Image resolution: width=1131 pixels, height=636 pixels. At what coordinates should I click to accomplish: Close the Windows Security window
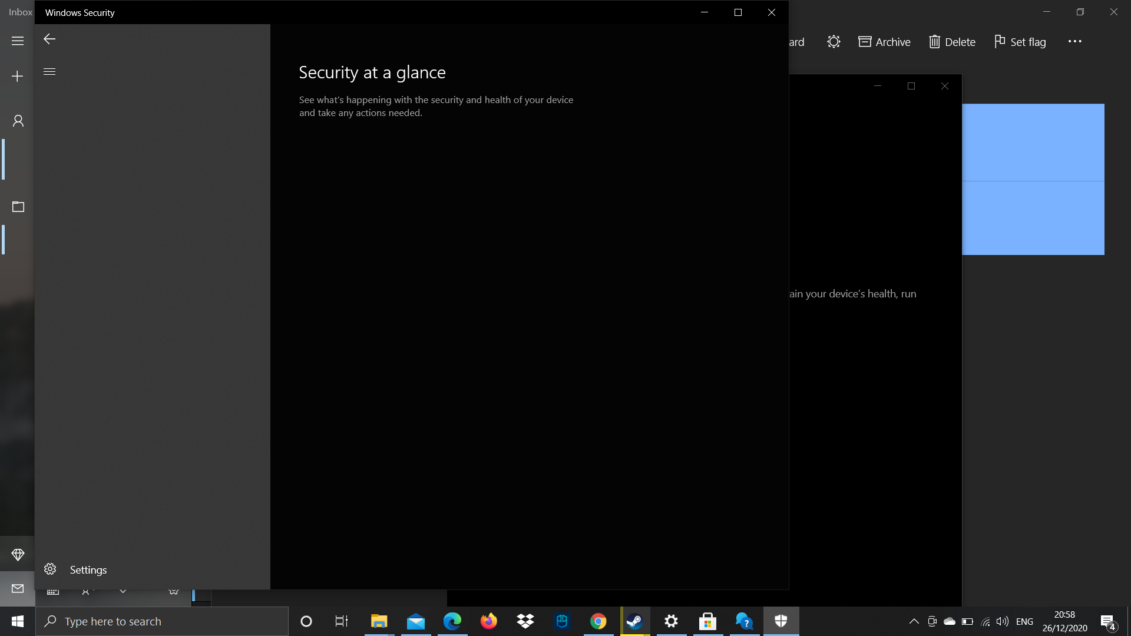pos(772,12)
